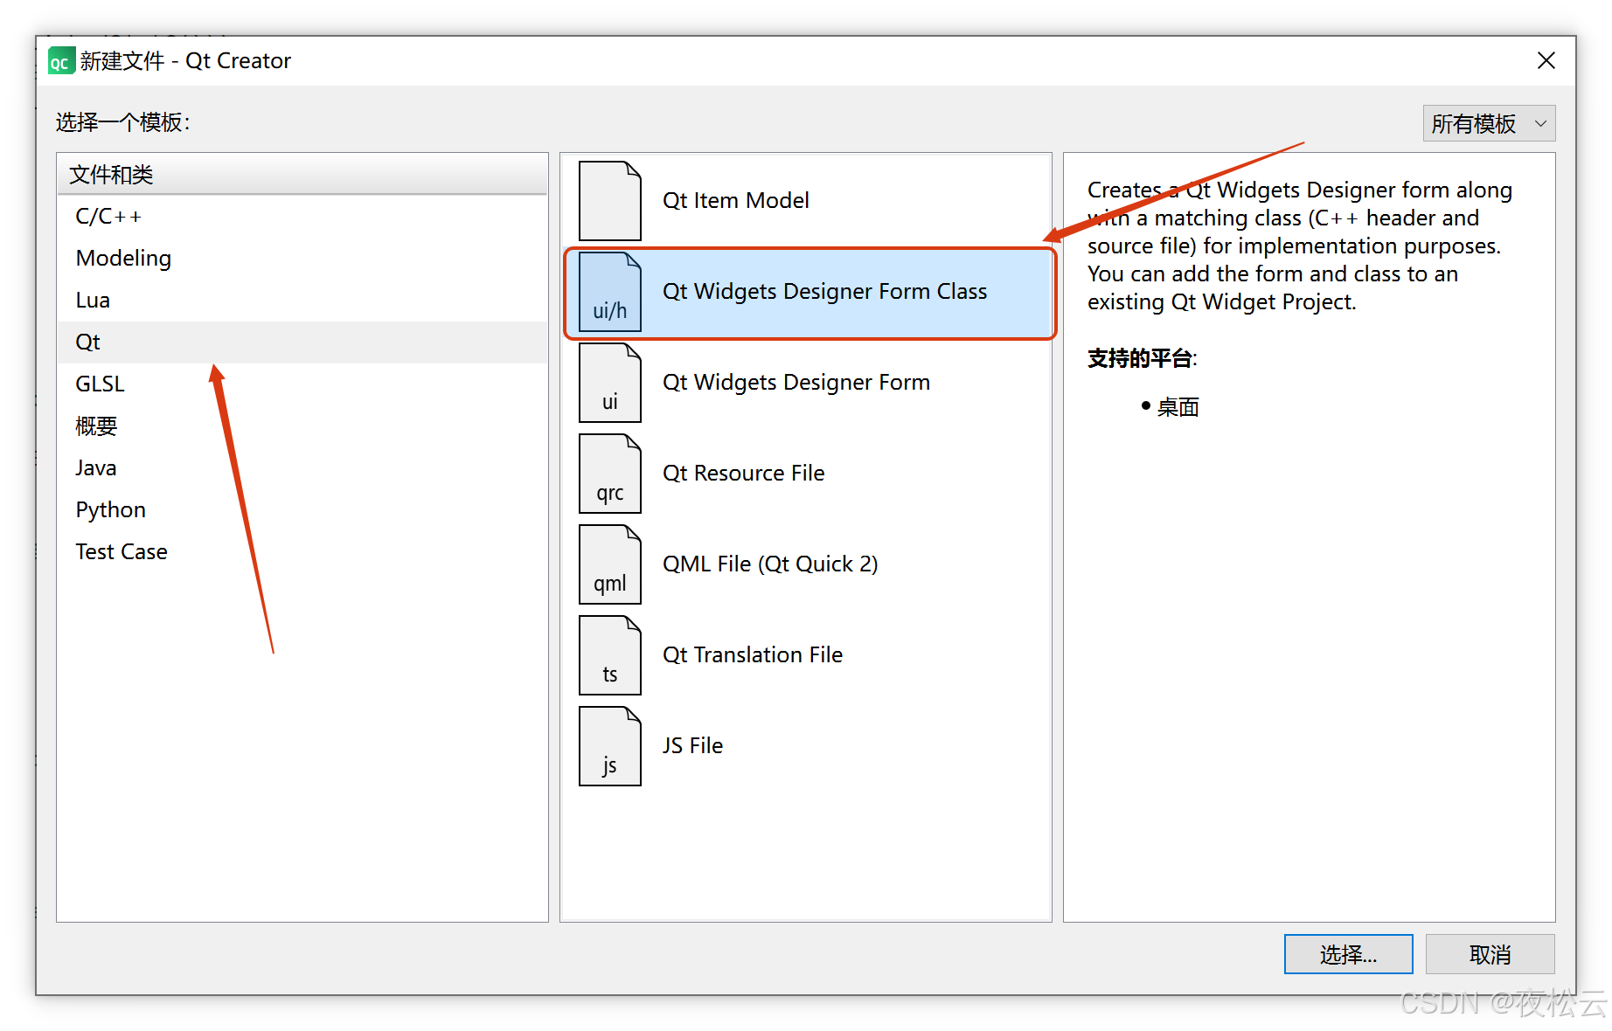Click the qml file icon
The height and width of the screenshot is (1031, 1612).
[609, 564]
